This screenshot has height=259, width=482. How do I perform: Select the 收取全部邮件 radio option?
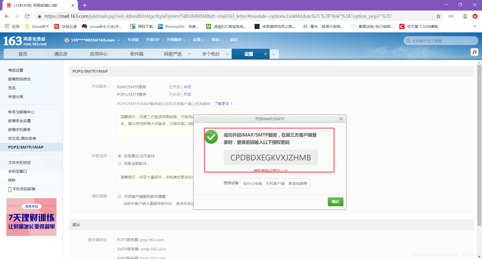pyautogui.click(x=119, y=163)
